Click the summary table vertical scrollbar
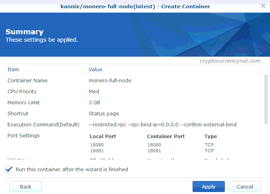 coord(266,99)
